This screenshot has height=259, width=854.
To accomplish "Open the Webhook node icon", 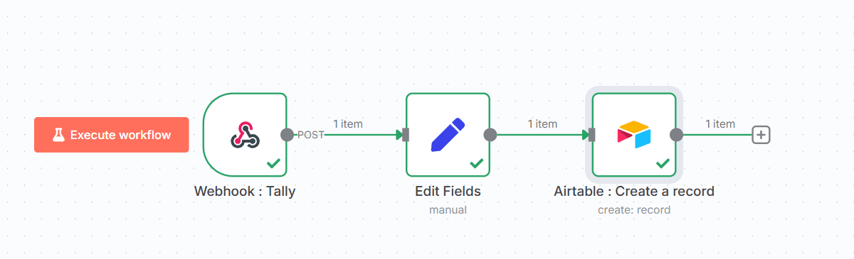I will tap(245, 135).
